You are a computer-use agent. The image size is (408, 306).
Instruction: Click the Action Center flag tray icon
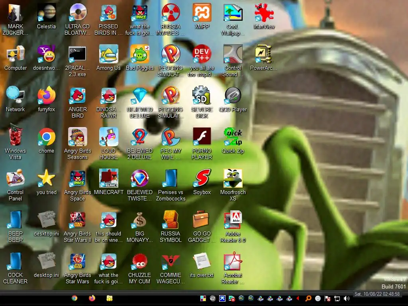tap(328, 298)
